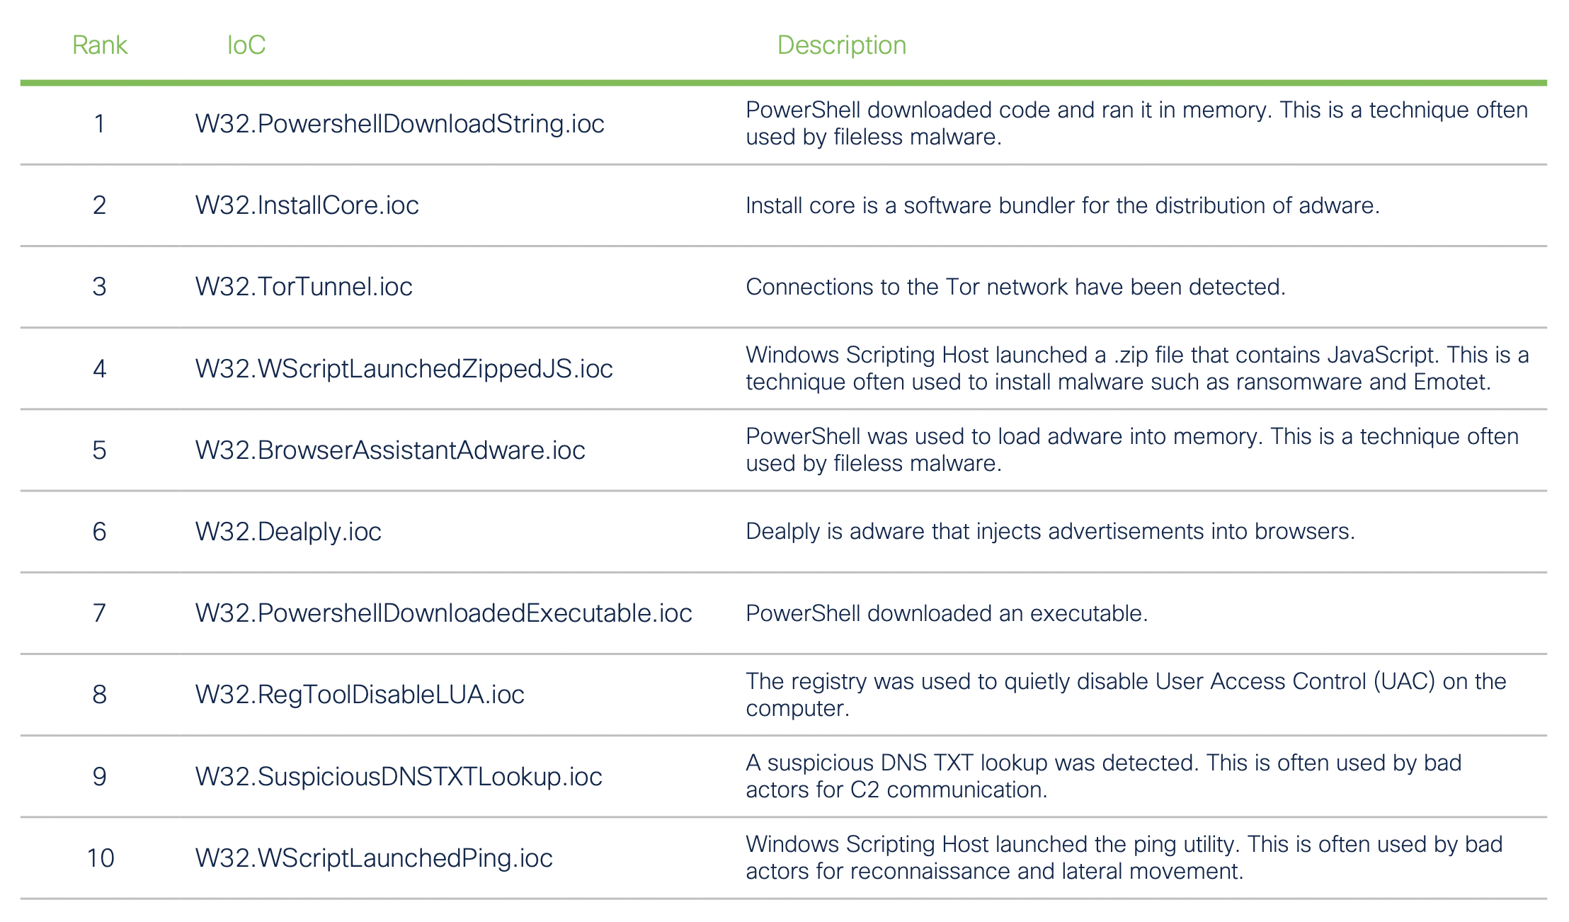Click the rank 10 number cell
This screenshot has height=922, width=1569.
pyautogui.click(x=100, y=858)
